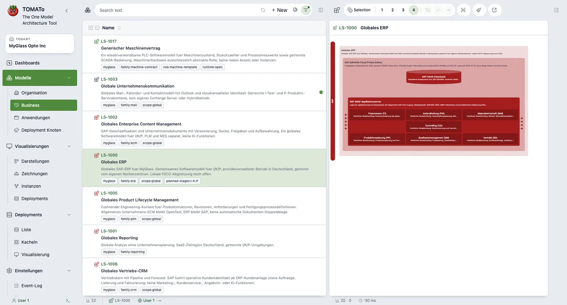
Task: Open Organisation under Modelle
Action: point(43,93)
